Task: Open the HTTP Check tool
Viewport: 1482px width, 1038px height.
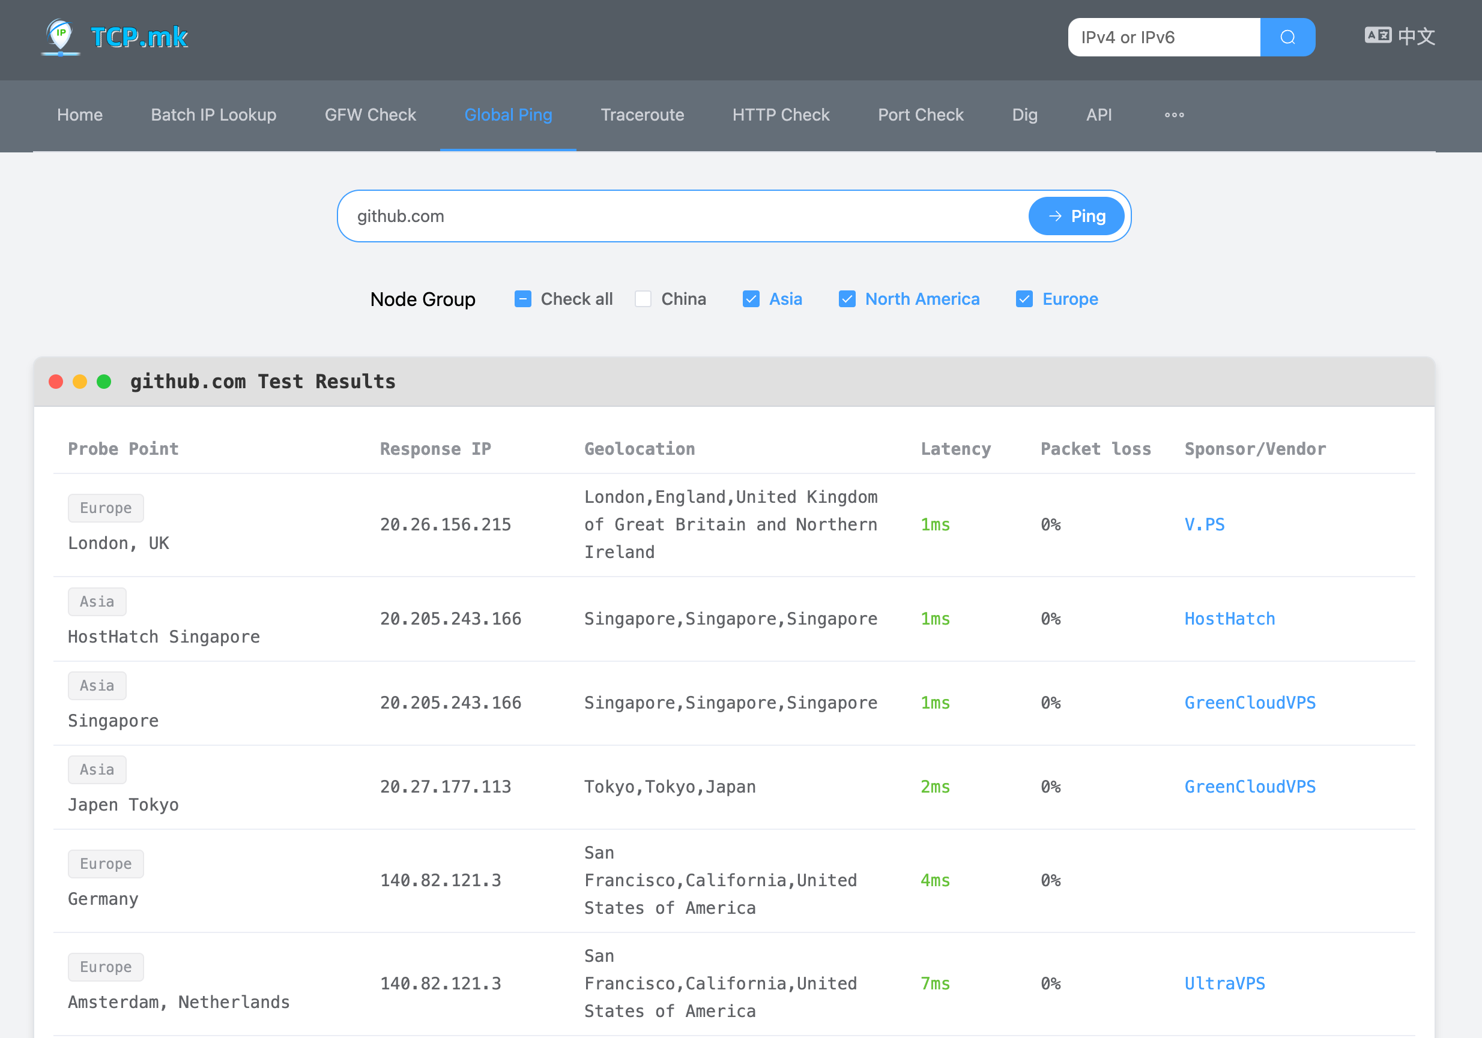Action: [x=781, y=115]
